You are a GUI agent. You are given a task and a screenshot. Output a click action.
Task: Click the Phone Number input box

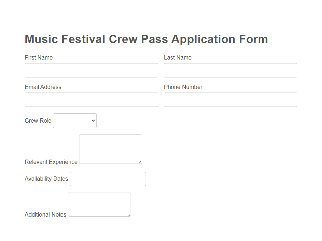(x=230, y=100)
